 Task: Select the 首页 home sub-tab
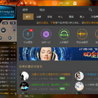pos(28,17)
